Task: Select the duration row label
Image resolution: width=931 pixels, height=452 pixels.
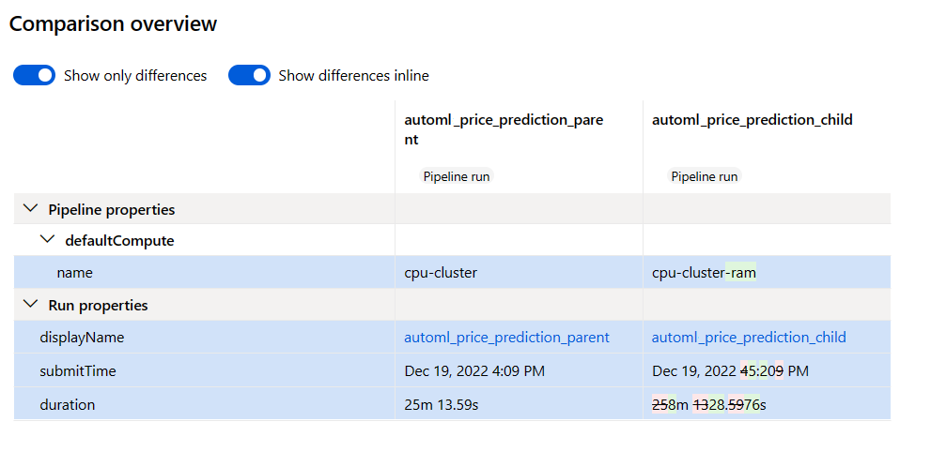Action: pos(67,405)
